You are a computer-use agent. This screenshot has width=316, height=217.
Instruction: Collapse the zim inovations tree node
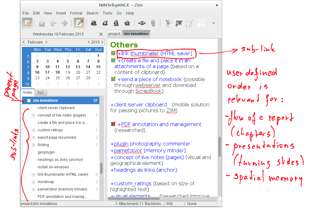pyautogui.click(x=28, y=100)
